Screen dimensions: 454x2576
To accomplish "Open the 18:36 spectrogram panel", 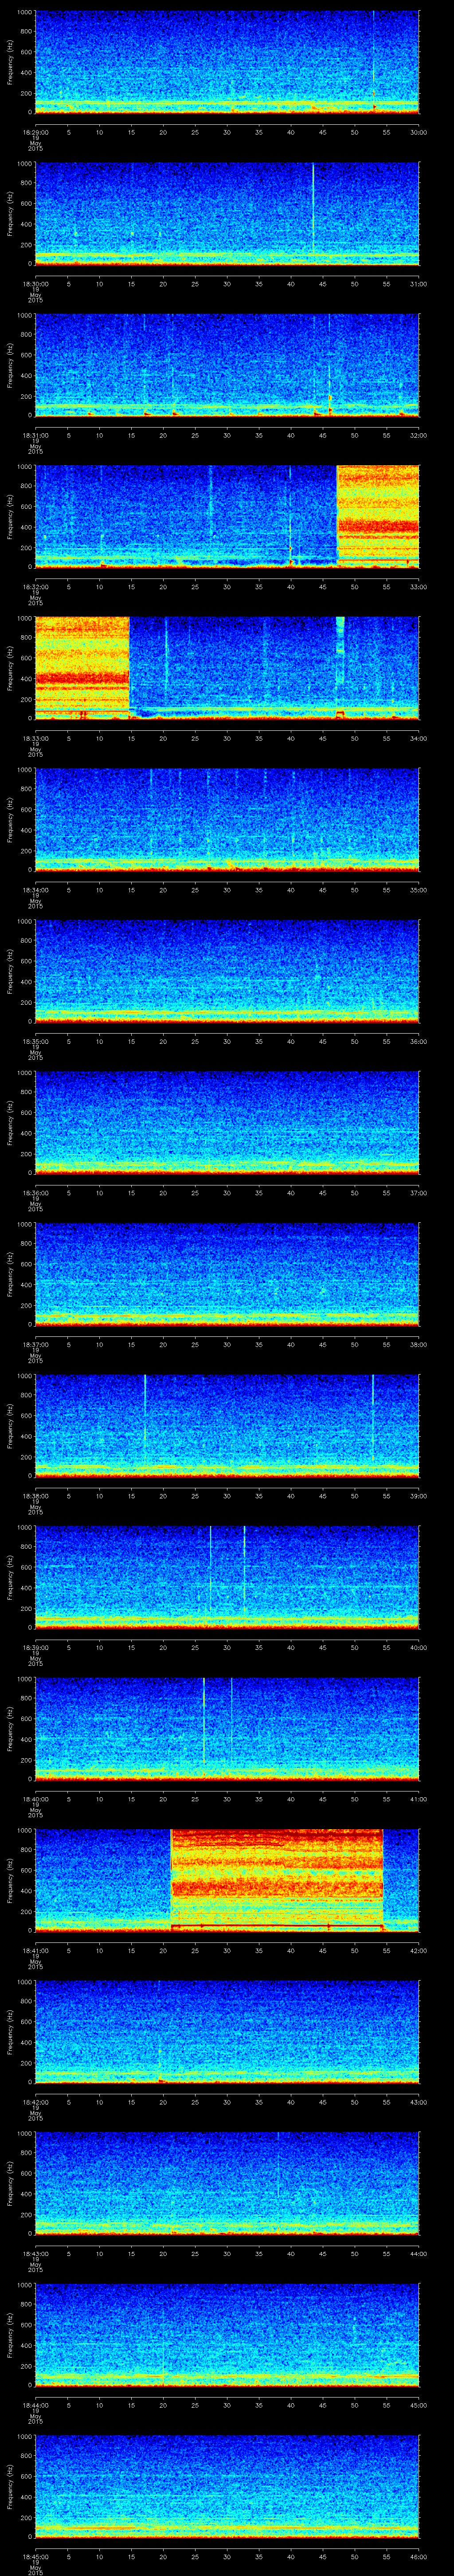I will point(227,1122).
